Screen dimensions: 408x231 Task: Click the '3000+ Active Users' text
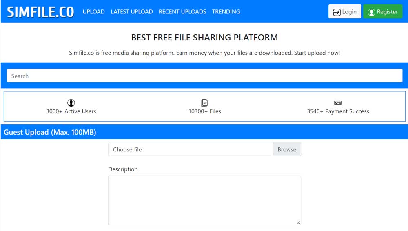point(71,111)
